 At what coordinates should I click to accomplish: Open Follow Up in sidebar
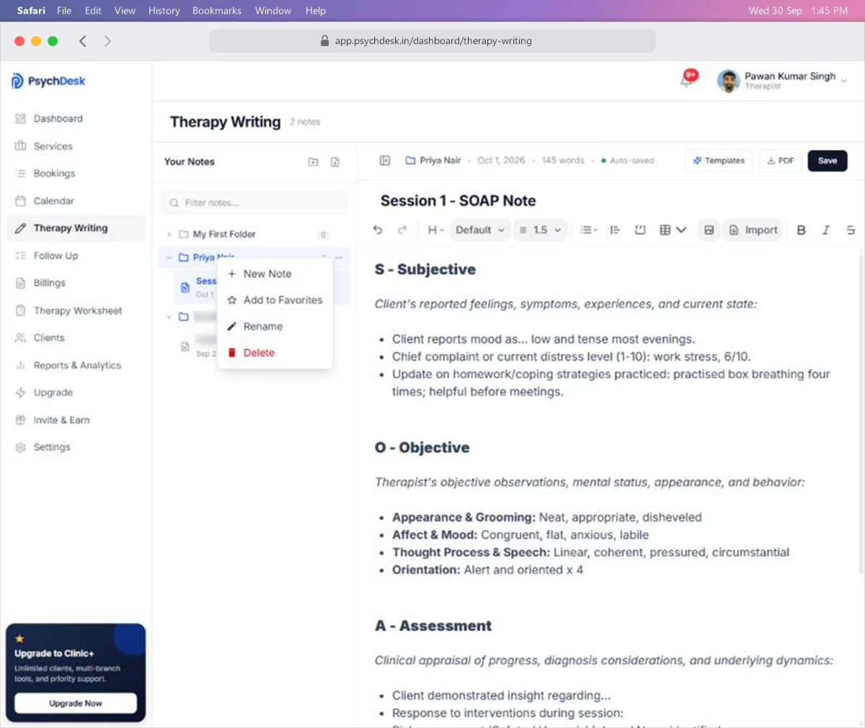76,256
